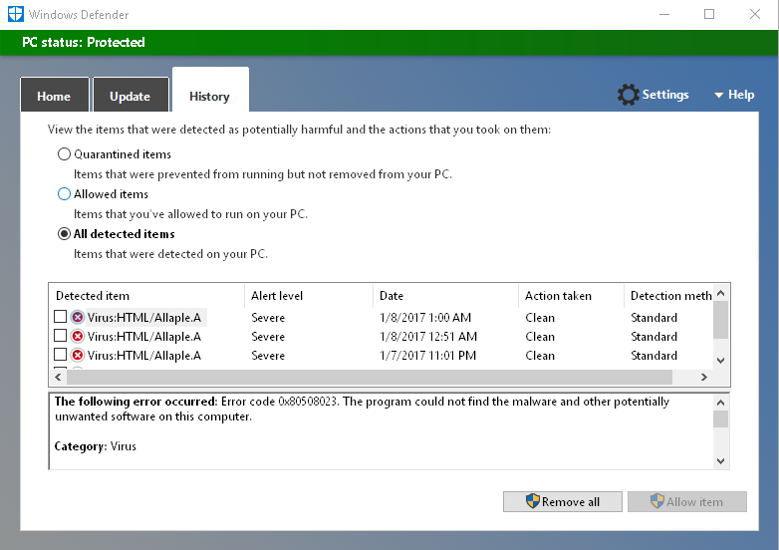
Task: Click the horizontal scroll right arrow of the list
Action: (704, 377)
